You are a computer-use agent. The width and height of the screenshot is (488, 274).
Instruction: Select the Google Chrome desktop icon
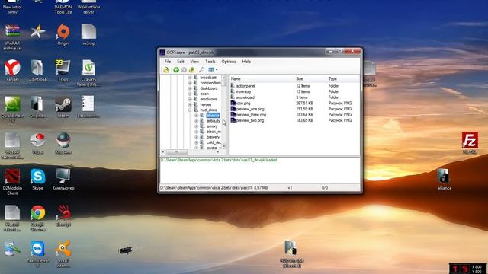37,218
